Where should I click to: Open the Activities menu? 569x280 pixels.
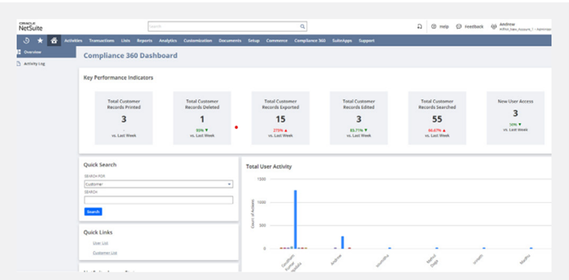coord(74,41)
